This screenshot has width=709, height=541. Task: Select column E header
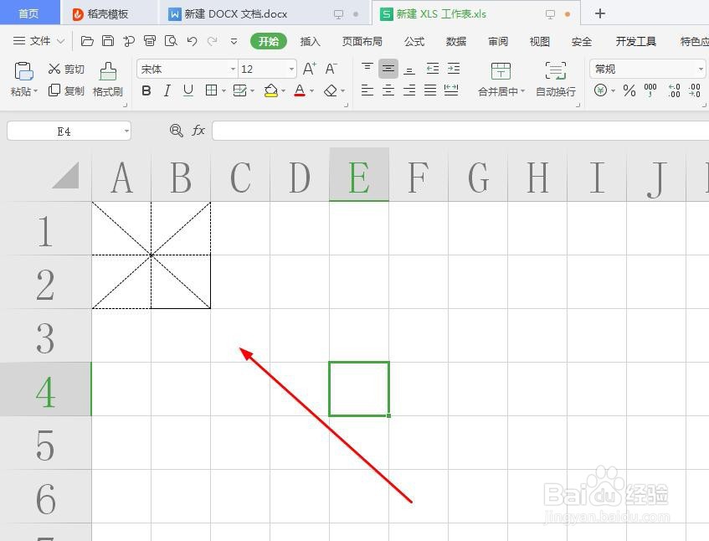[359, 174]
